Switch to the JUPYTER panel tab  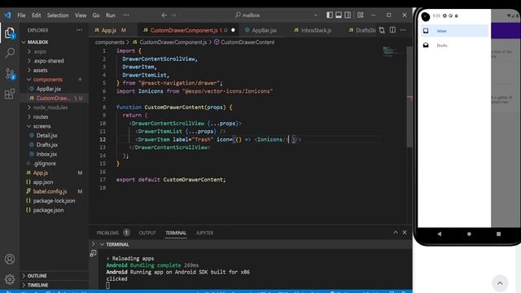[x=204, y=233]
